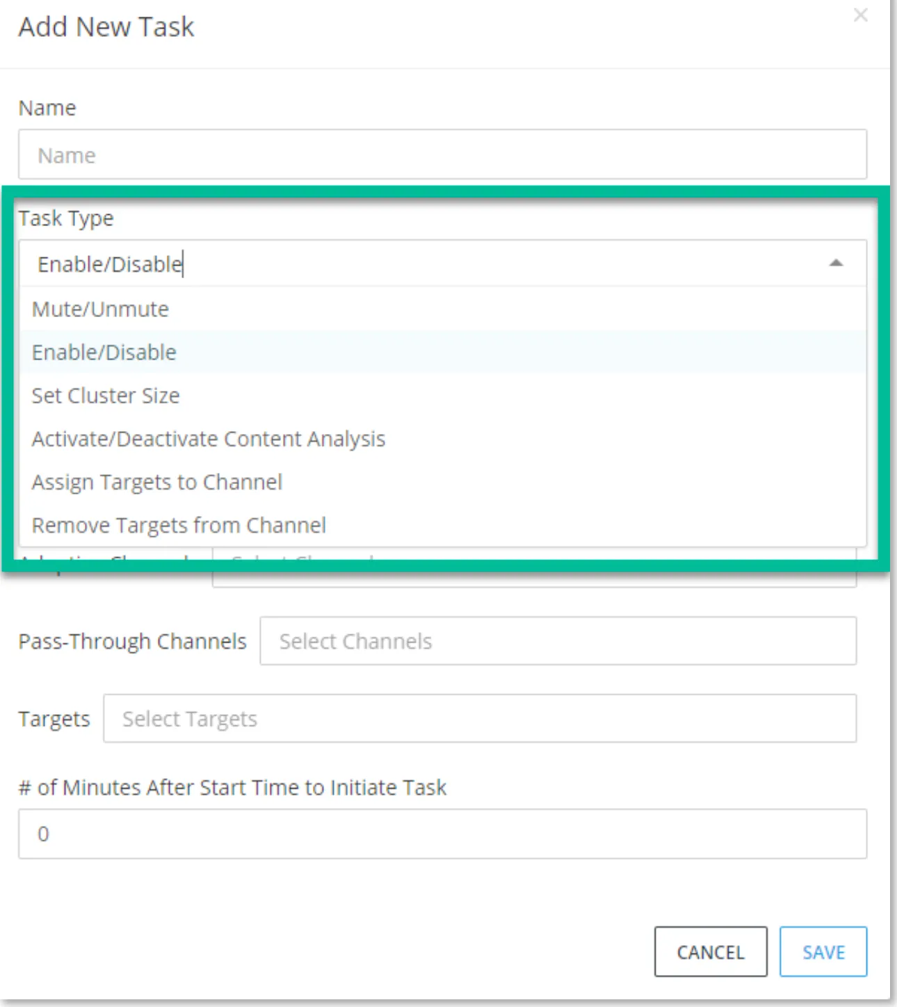The image size is (897, 1007).
Task: Open the Select Targets field
Action: (x=480, y=718)
